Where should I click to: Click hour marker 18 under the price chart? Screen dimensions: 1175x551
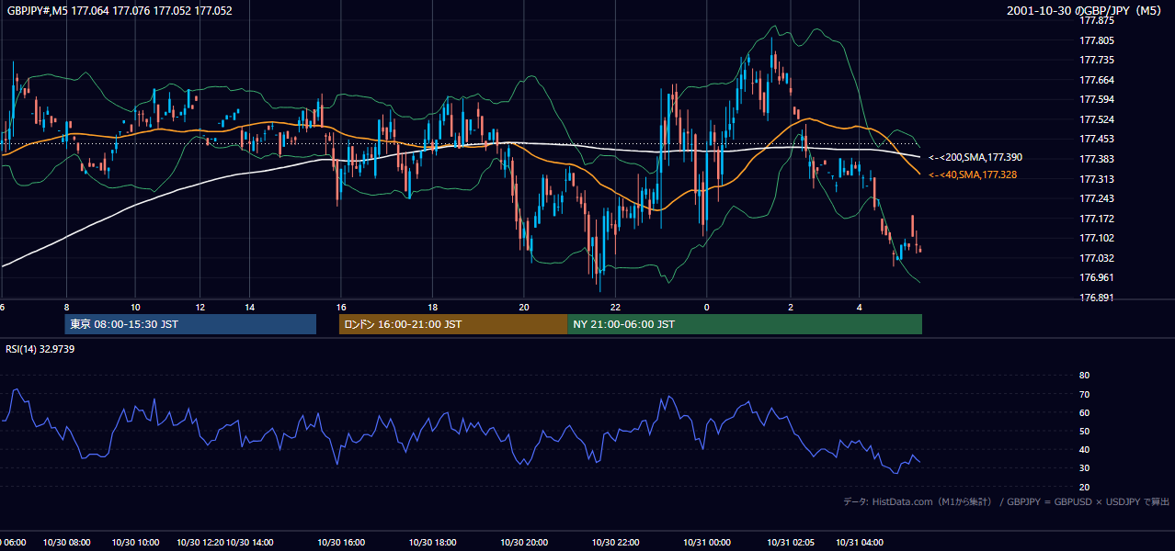pos(432,307)
